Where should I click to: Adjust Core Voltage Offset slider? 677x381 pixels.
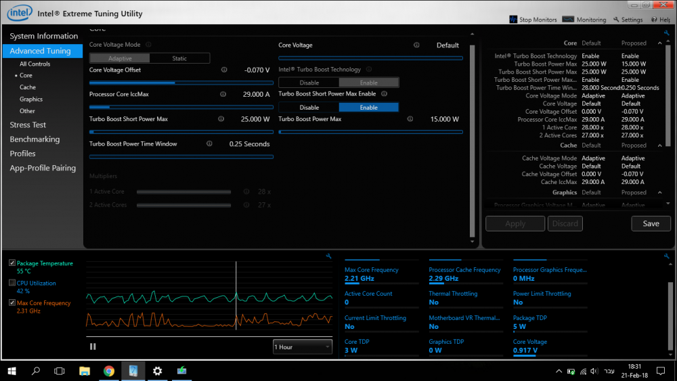pos(181,83)
